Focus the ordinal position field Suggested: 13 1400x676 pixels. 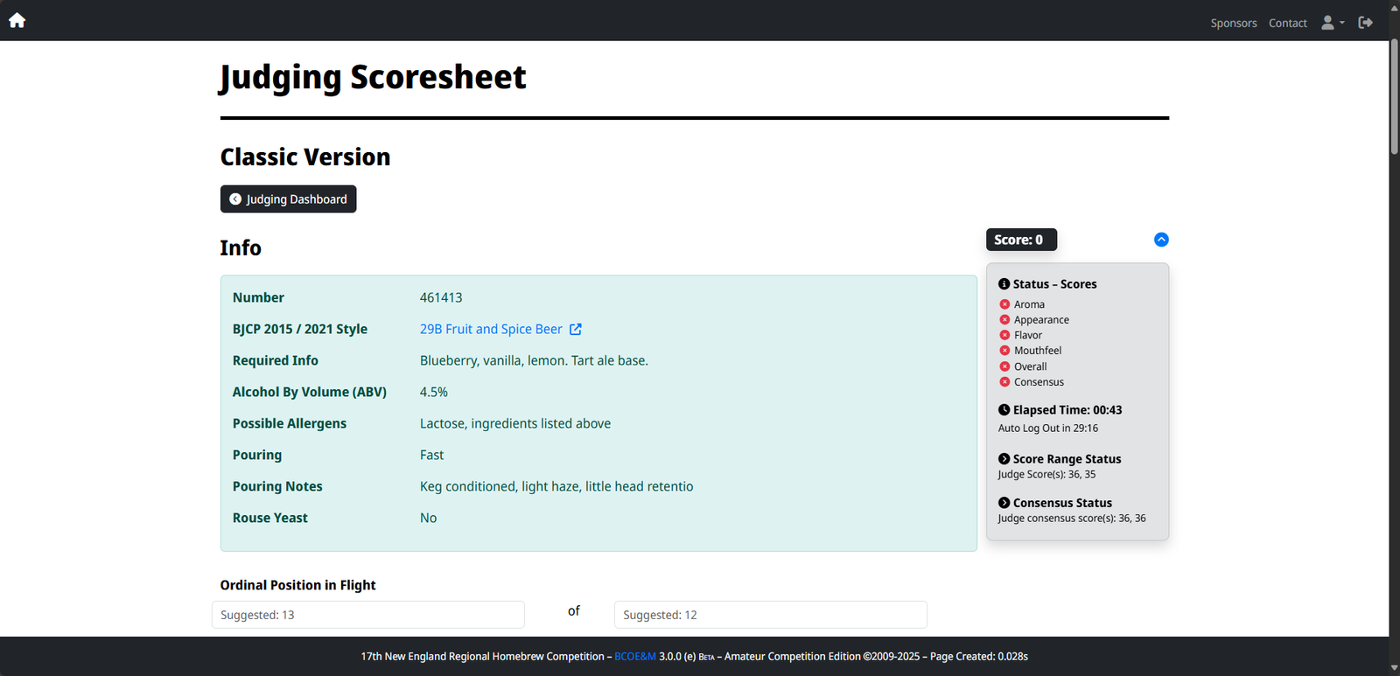click(x=368, y=615)
